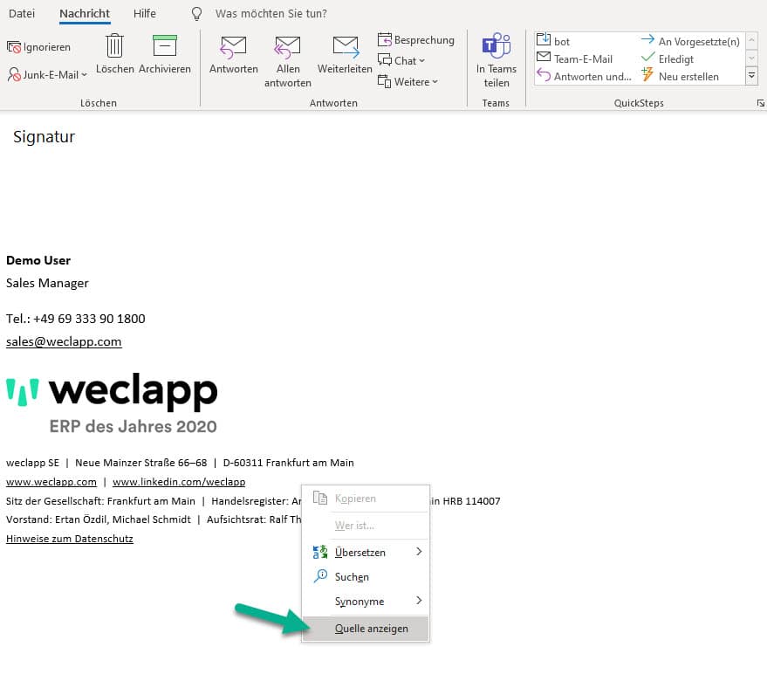The width and height of the screenshot is (767, 681).
Task: Click the weclapp logo image
Action: pos(112,404)
